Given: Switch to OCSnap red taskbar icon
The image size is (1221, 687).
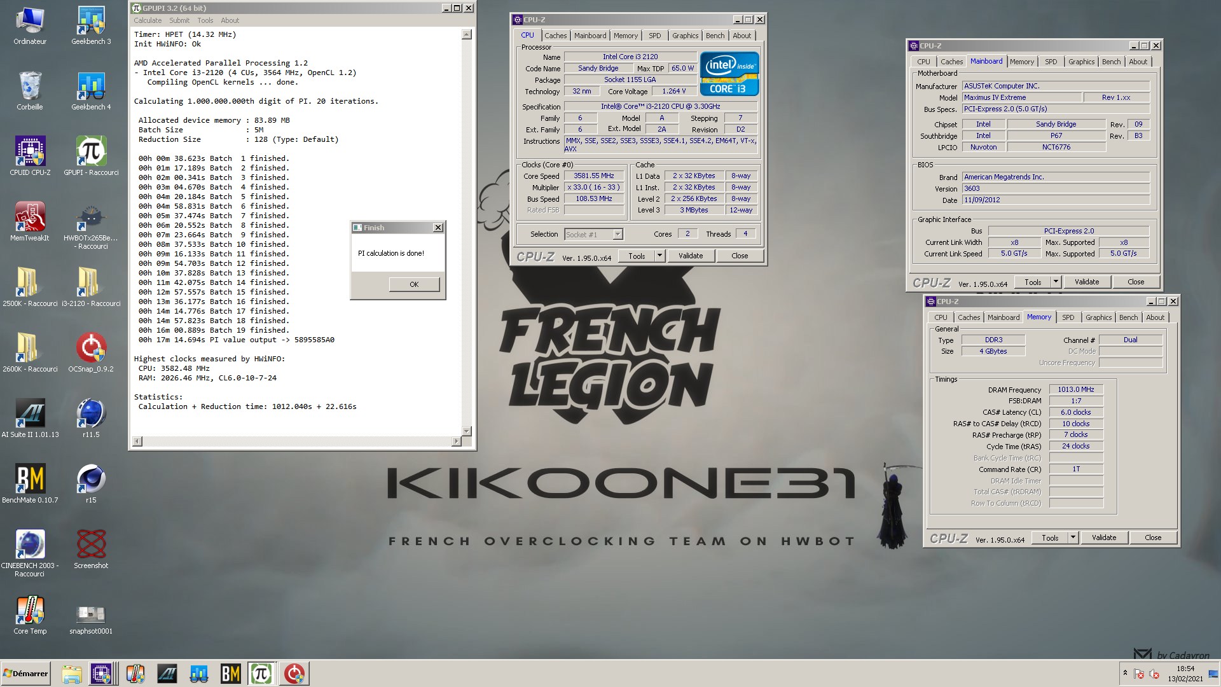Looking at the screenshot, I should coord(294,674).
